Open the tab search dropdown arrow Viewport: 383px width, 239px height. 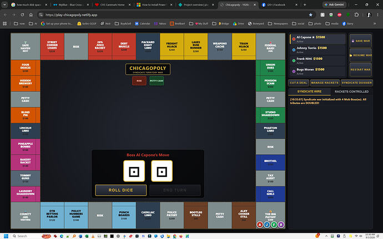[4, 4]
